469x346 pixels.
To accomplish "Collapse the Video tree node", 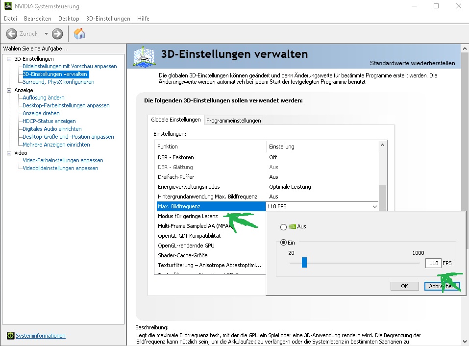I will coord(9,153).
